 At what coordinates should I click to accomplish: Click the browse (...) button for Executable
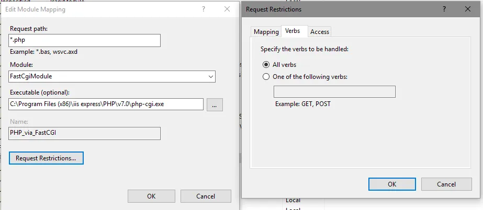[215, 104]
